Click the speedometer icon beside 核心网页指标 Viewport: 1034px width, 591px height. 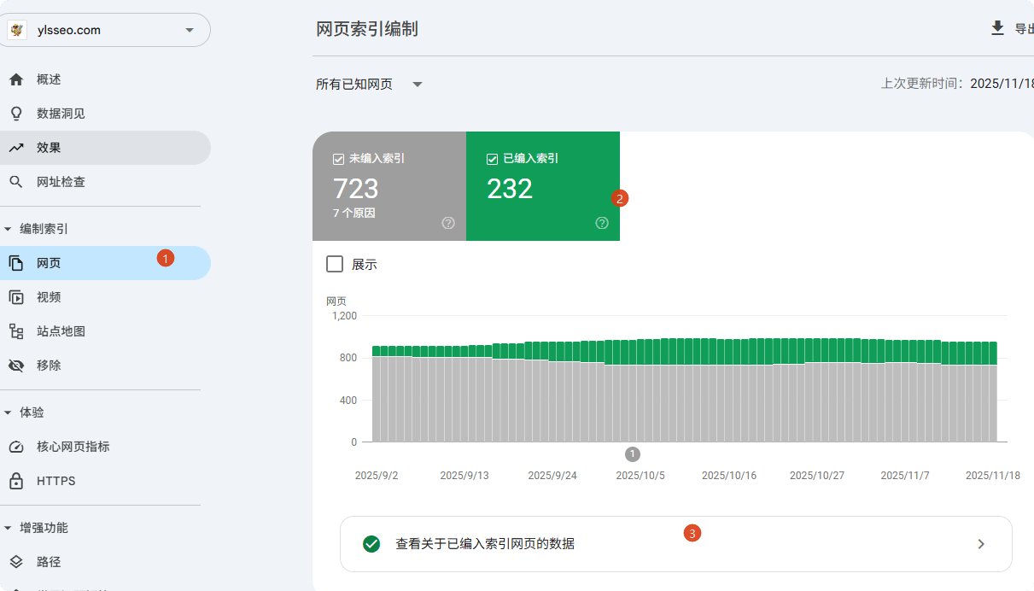[16, 447]
